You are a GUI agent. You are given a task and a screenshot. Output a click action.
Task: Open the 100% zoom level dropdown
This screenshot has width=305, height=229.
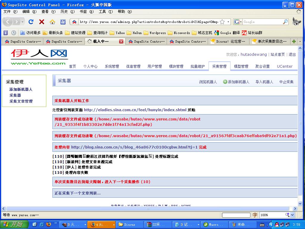point(292,215)
